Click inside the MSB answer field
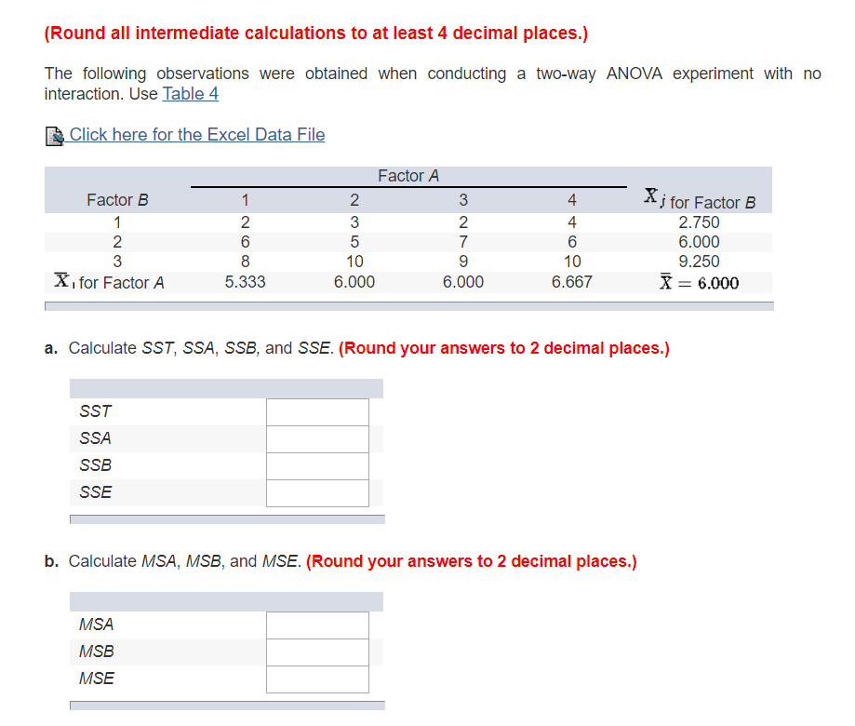The width and height of the screenshot is (855, 726). (316, 652)
